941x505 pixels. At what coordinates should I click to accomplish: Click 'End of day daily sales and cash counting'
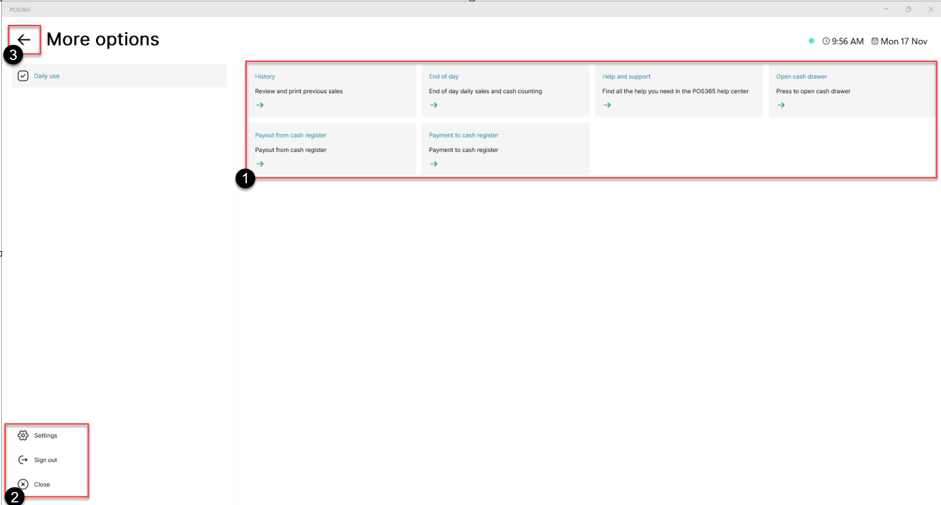485,91
